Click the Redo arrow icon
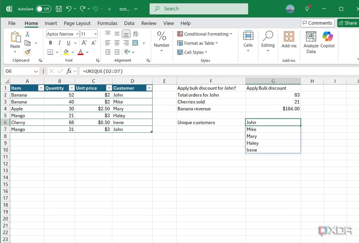This screenshot has width=359, height=243. [x=83, y=9]
